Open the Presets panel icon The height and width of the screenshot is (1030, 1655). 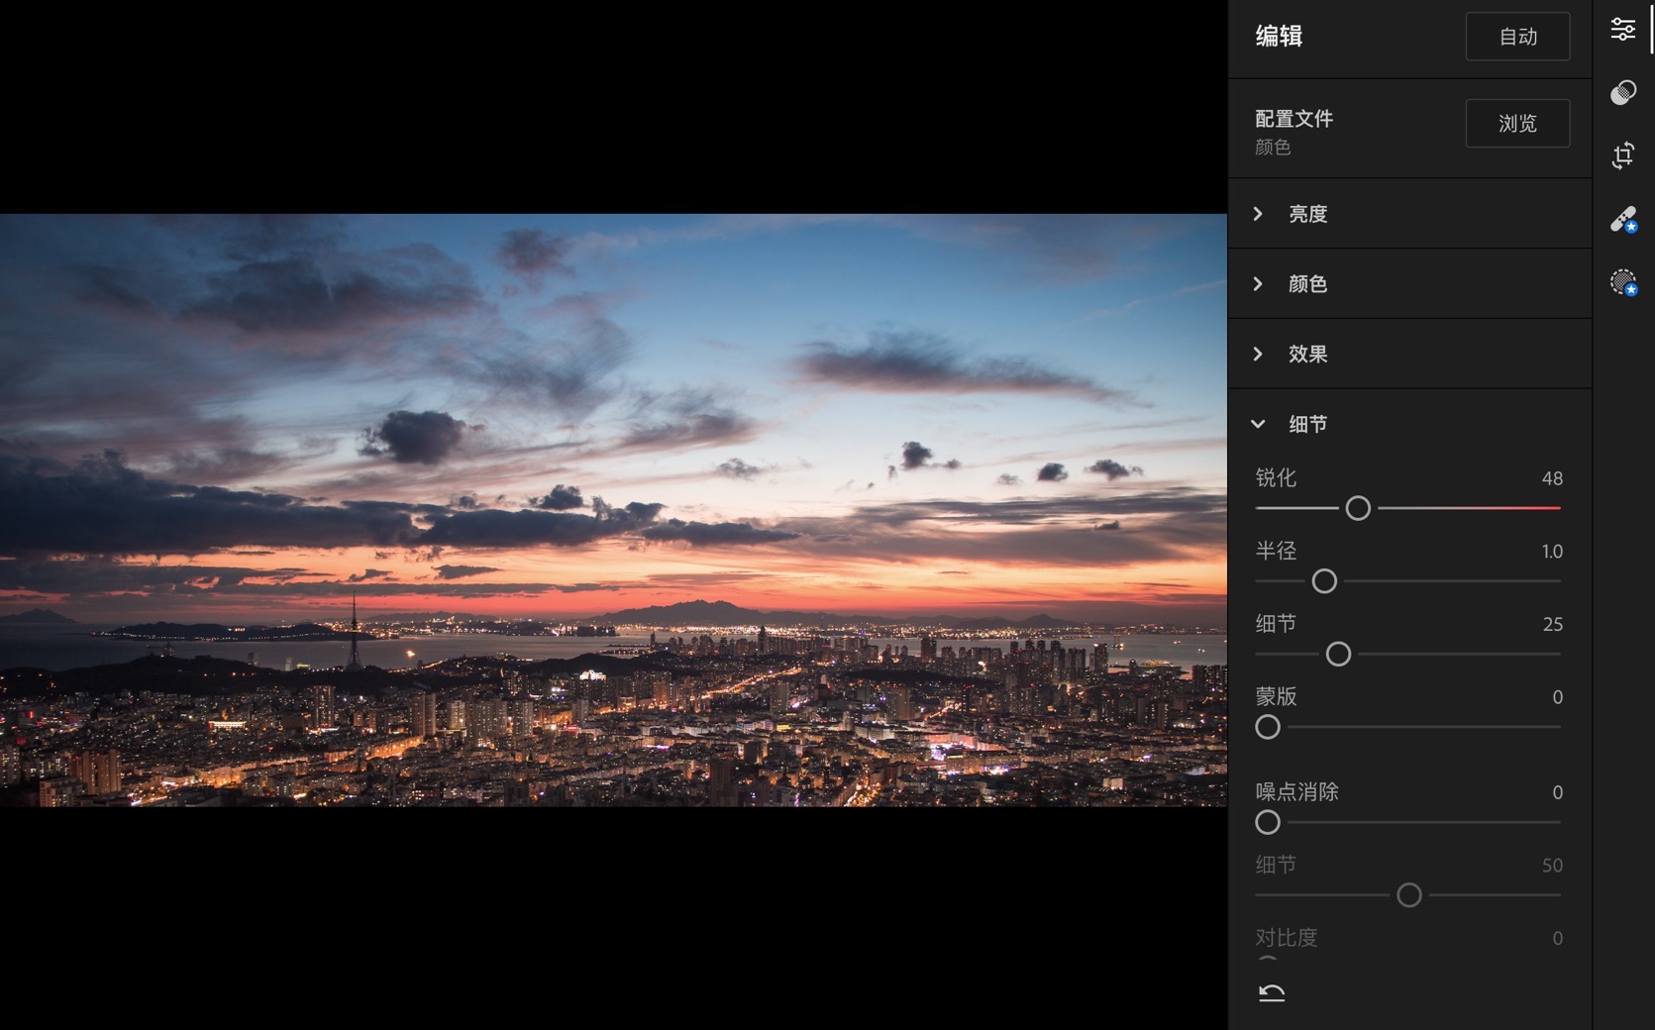click(x=1622, y=92)
